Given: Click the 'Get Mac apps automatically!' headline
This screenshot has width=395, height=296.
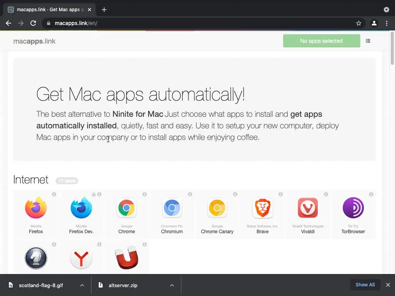Looking at the screenshot, I should pos(140,94).
